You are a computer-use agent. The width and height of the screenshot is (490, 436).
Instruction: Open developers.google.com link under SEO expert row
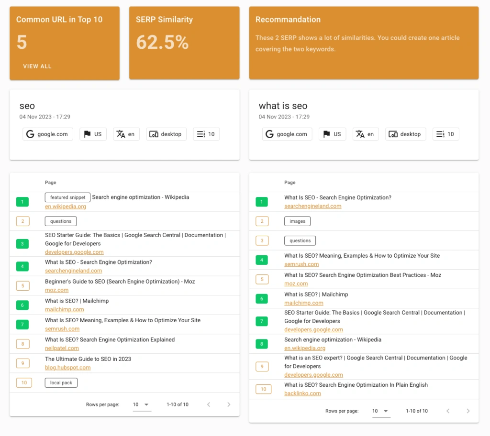[x=313, y=375]
